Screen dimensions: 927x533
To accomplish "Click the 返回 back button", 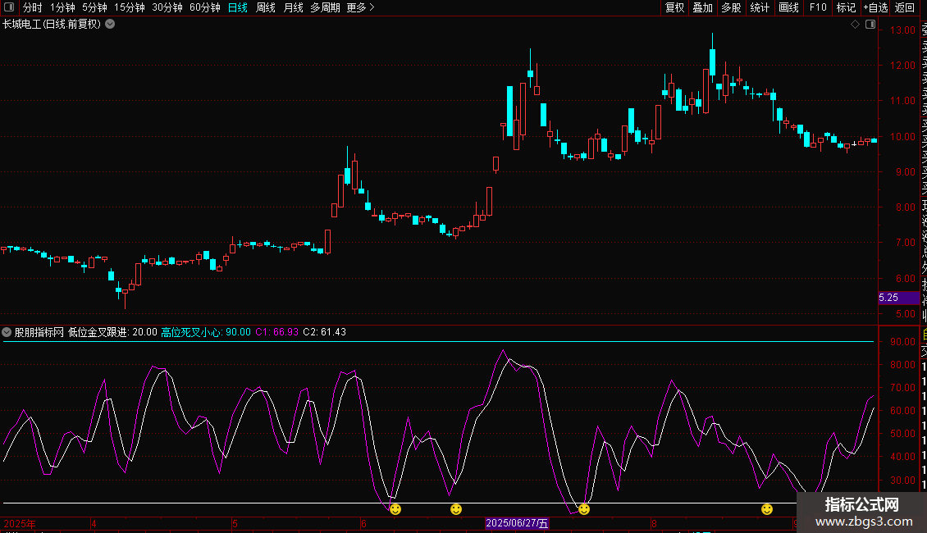I will point(905,7).
